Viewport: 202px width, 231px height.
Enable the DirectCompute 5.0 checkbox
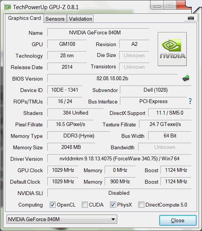[x=141, y=205]
